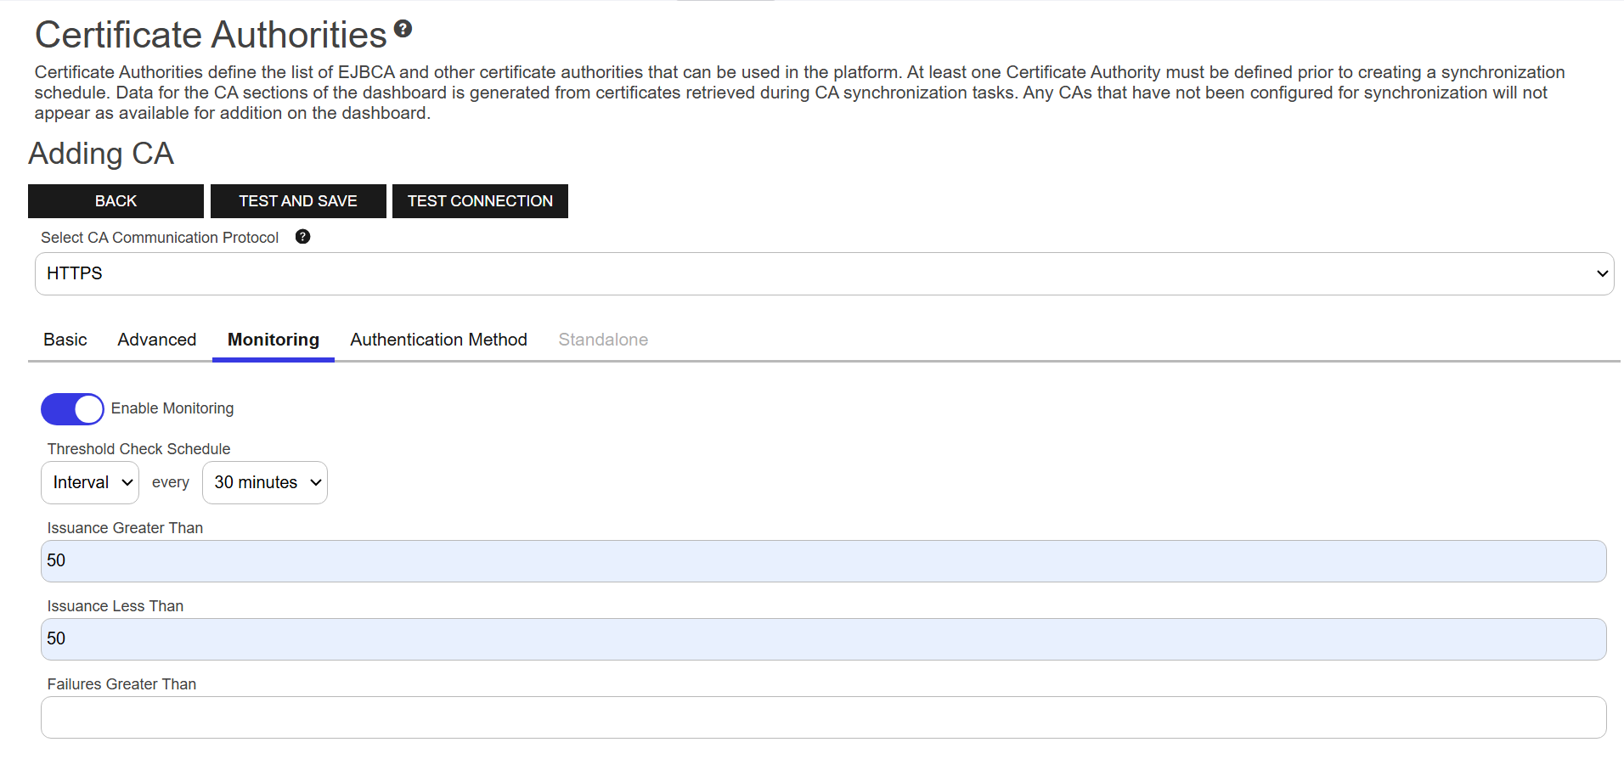Viewport: 1624px width, 776px height.
Task: Click the Adding CA heading
Action: [101, 154]
